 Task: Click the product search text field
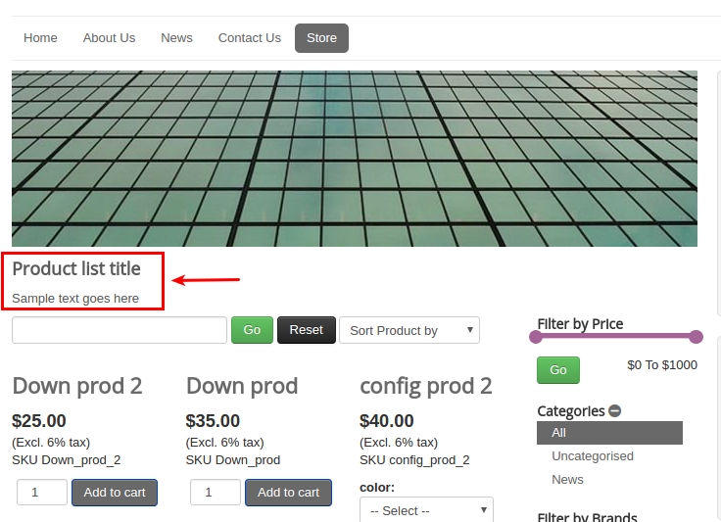pos(120,330)
